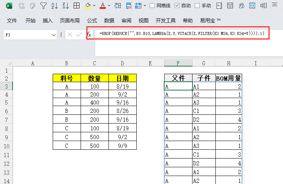Click the green table sheet icon
Screen dimensions: 283x184
230,6
